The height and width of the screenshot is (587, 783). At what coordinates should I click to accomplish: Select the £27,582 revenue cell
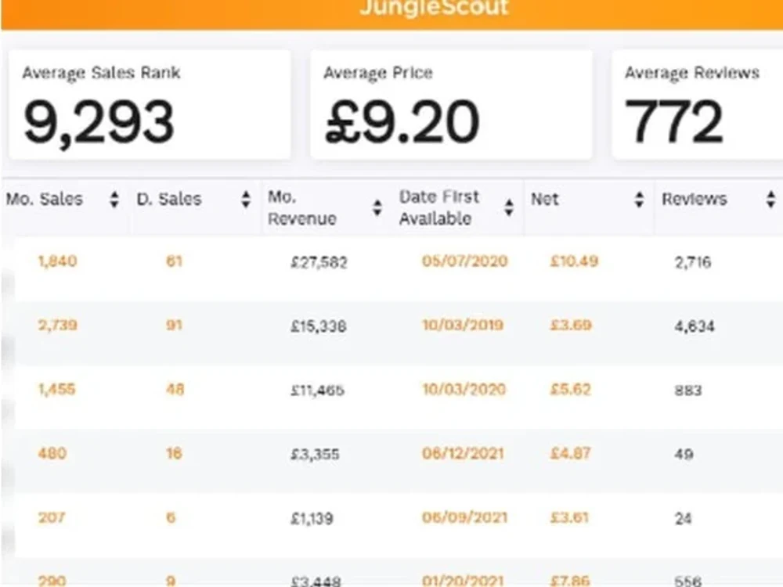click(319, 262)
